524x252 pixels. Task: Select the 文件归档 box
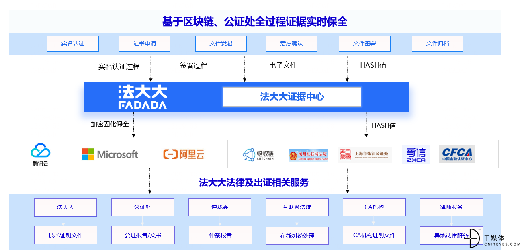(438, 44)
